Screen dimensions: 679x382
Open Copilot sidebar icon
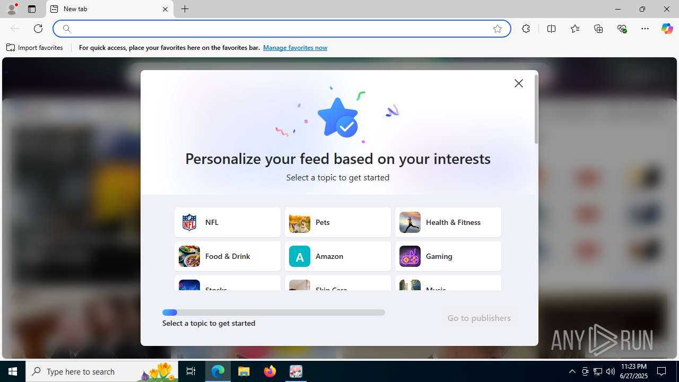pos(667,29)
